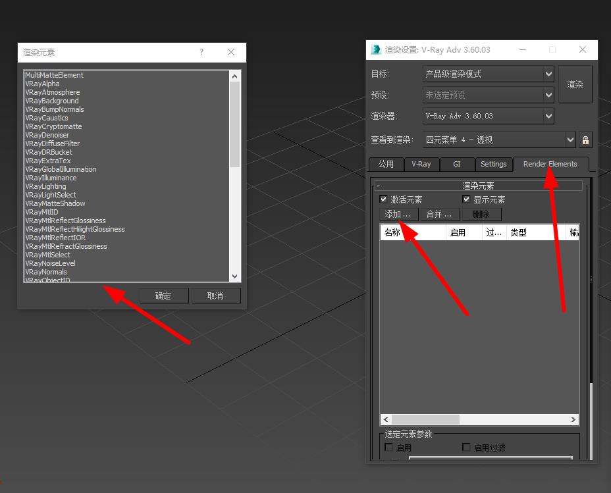611x493 pixels.
Task: Toggle the 显示元素 checkbox
Action: click(x=466, y=199)
